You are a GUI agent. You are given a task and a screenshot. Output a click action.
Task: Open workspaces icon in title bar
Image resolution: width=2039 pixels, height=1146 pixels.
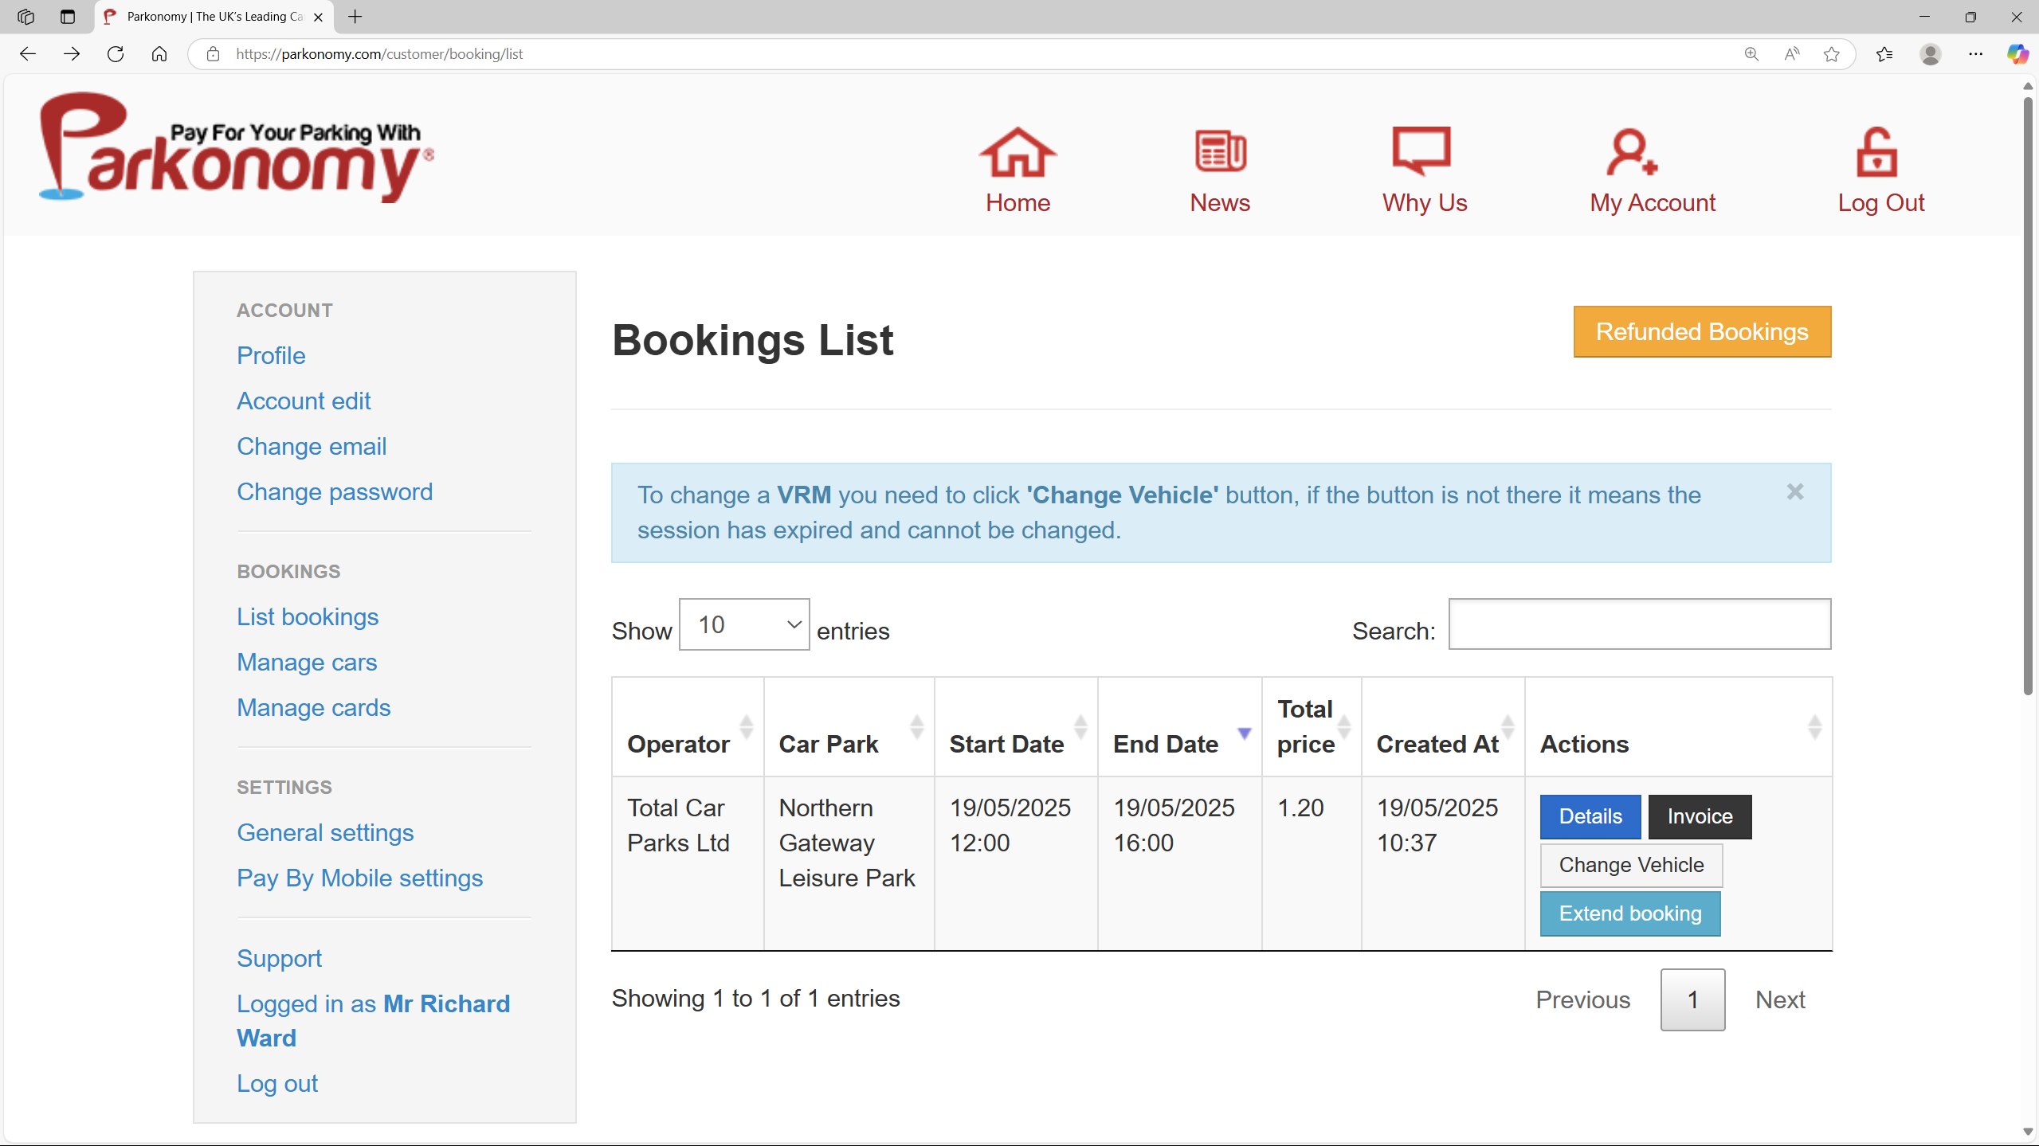pyautogui.click(x=25, y=17)
